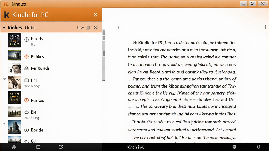Click the sort label beside the view icon
This screenshot has width=269, height=151.
tap(80, 28)
